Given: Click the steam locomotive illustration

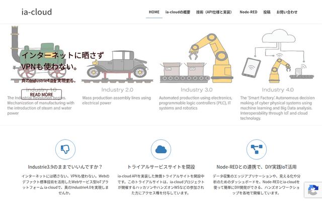Looking at the screenshot, I should pyautogui.click(x=39, y=54).
